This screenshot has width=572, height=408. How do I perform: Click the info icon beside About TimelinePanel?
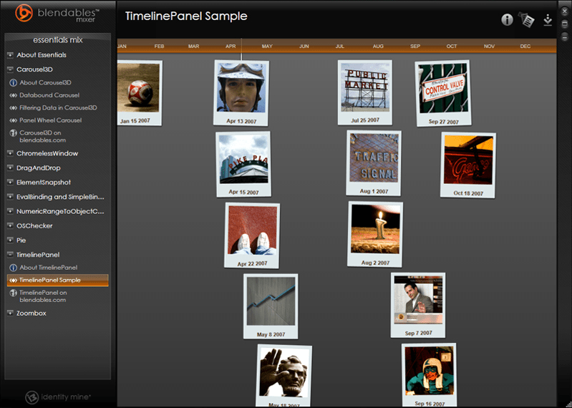13,267
